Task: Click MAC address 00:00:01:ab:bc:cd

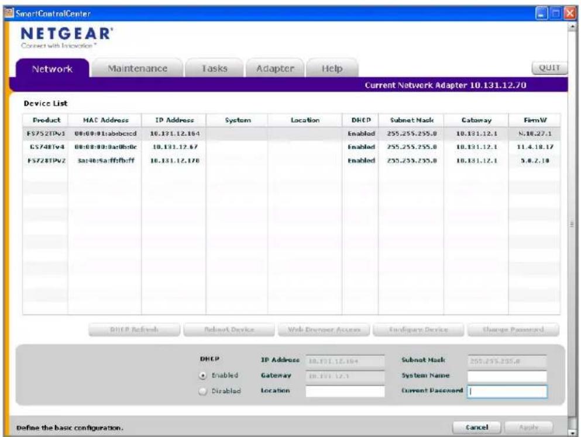Action: point(105,134)
